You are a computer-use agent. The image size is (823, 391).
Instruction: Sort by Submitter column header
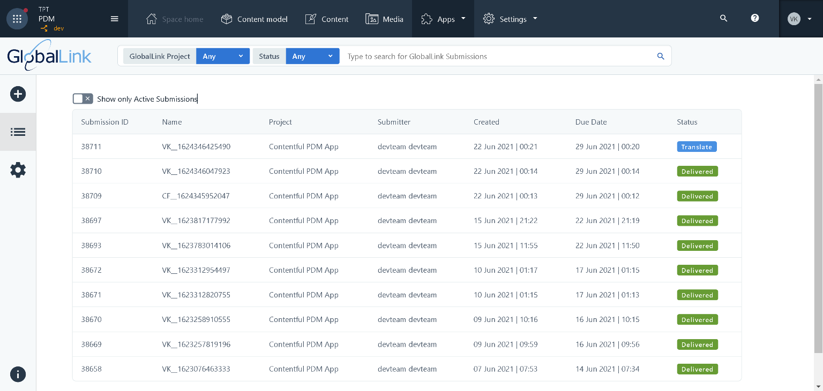click(394, 122)
